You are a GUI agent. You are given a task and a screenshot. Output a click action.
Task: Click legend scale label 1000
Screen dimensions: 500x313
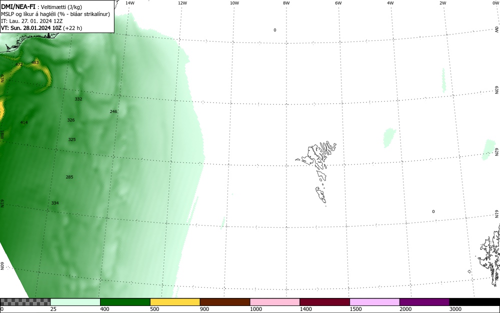coord(256,309)
